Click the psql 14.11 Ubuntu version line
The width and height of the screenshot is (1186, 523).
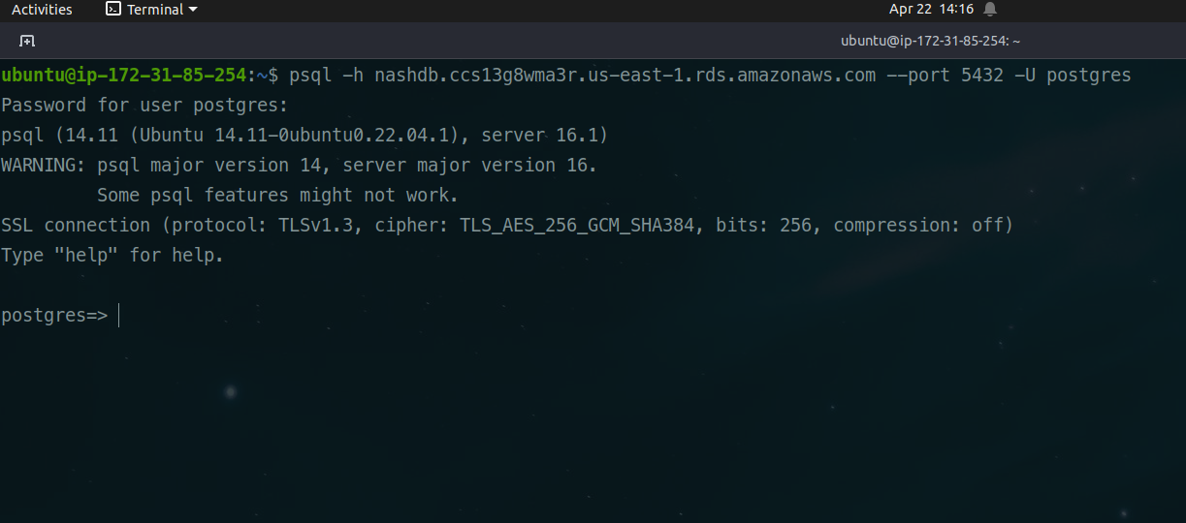[305, 135]
